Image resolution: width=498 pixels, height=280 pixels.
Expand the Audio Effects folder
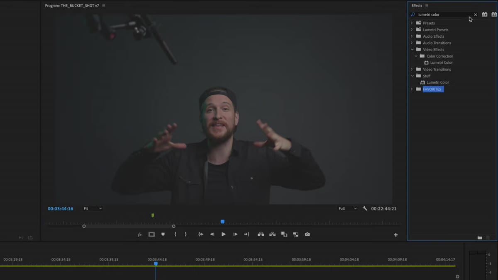pos(412,36)
